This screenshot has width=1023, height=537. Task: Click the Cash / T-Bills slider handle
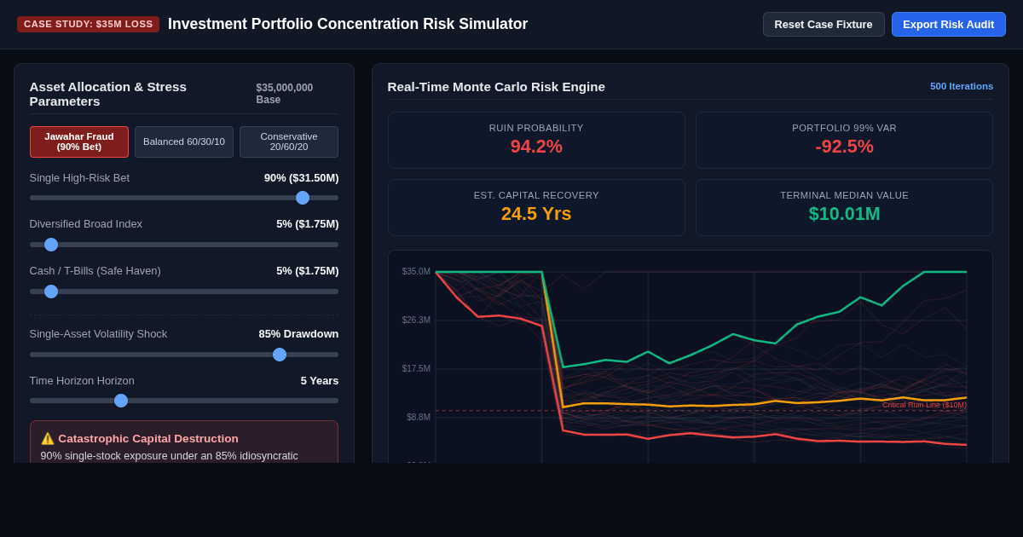click(51, 292)
